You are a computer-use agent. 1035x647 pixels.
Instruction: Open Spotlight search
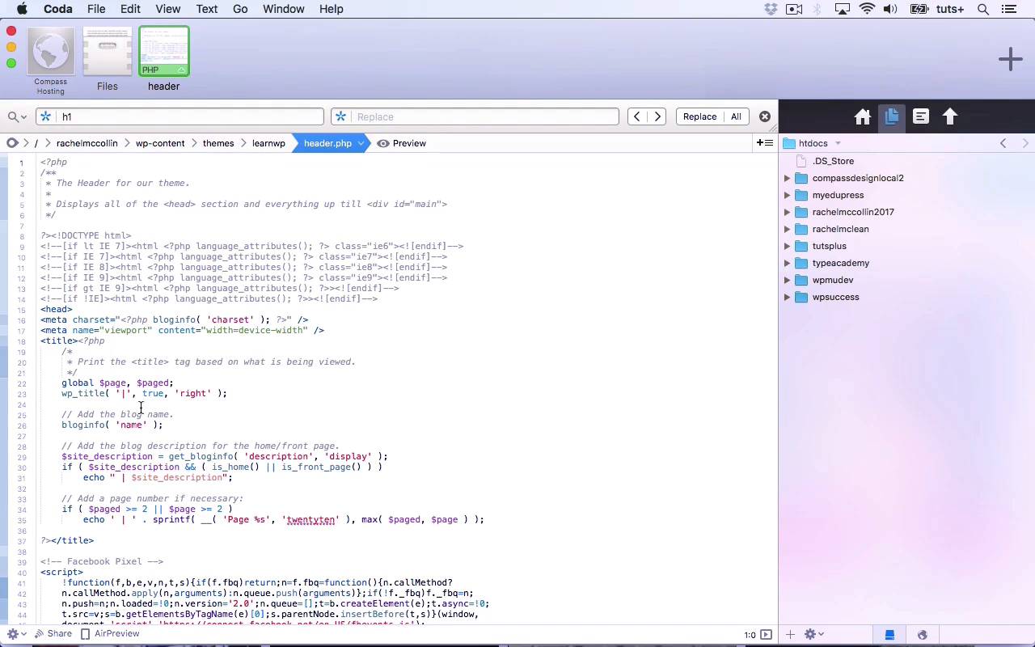(x=983, y=9)
